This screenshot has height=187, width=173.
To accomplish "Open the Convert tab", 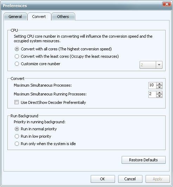I will (x=39, y=17).
